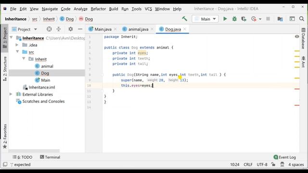The width and height of the screenshot is (308, 173).
Task: Click the Inheritance breadcrumb
Action: tap(15, 19)
